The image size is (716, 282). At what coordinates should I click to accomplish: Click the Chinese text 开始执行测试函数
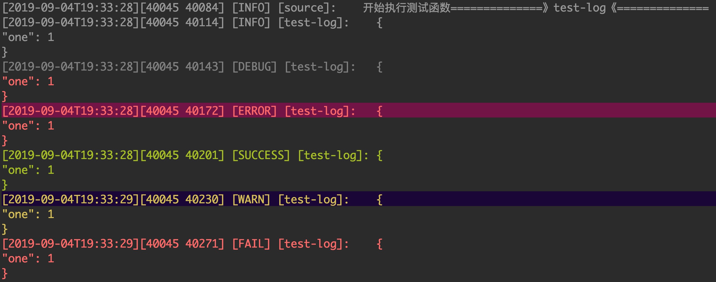coord(406,8)
